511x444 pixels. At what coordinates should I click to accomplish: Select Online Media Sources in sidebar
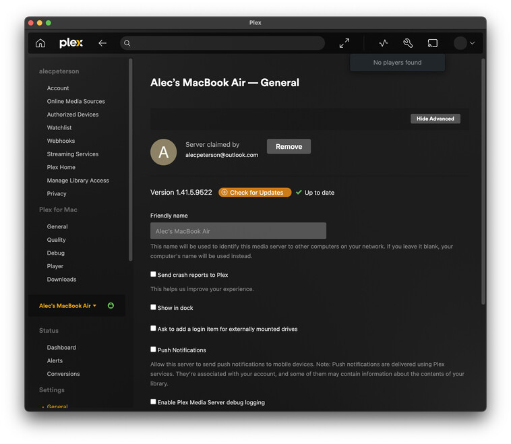76,101
